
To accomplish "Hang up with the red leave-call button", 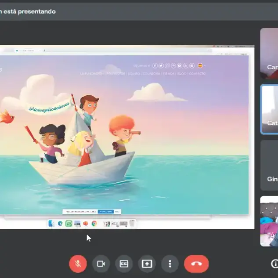I will pyautogui.click(x=196, y=264).
